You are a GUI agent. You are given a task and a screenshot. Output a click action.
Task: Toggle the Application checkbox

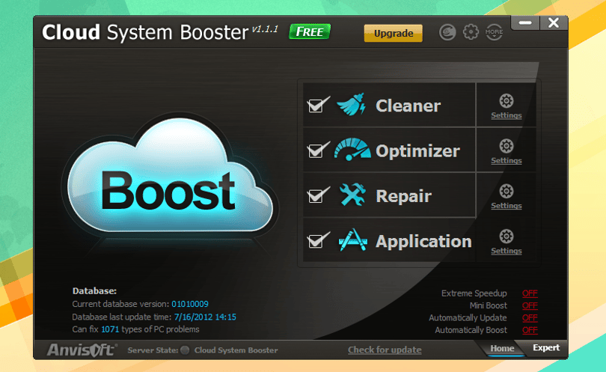coord(316,241)
